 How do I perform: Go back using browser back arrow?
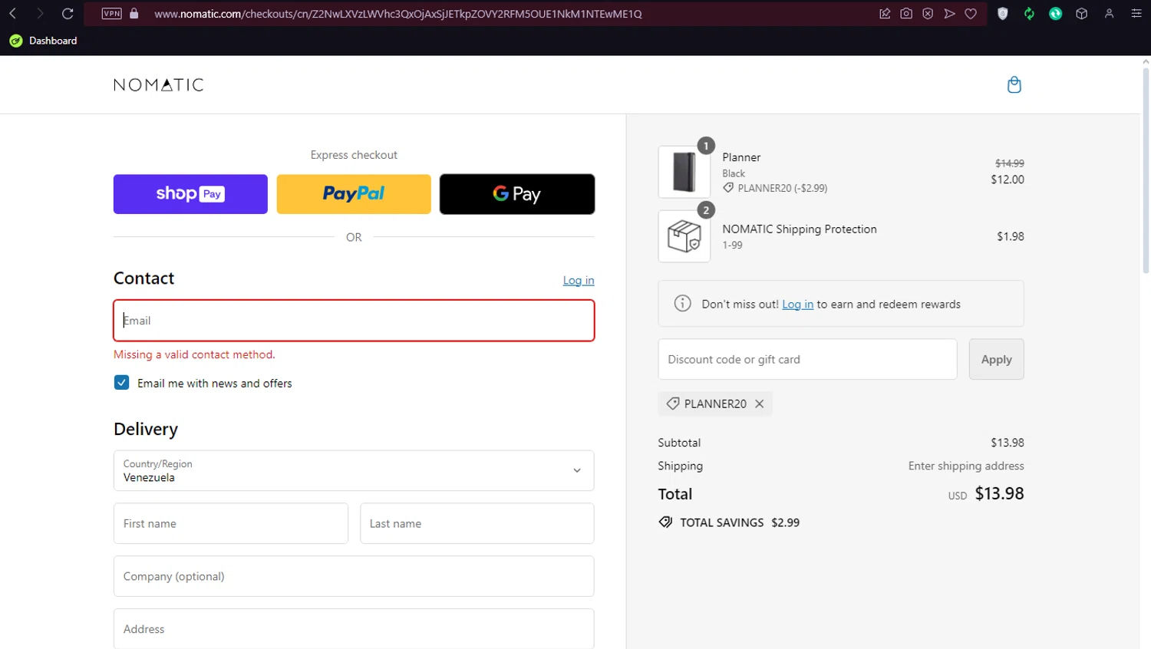(x=13, y=14)
